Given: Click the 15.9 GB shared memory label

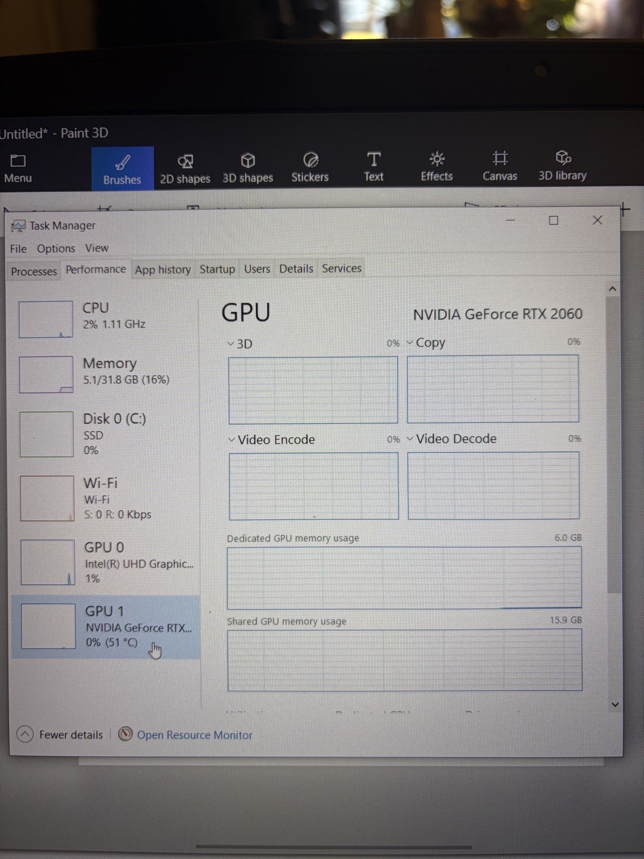Looking at the screenshot, I should tap(566, 620).
